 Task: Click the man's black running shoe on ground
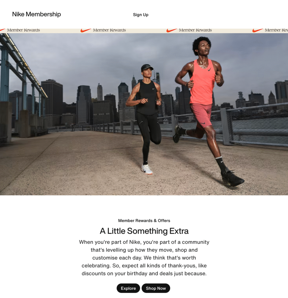232,178
